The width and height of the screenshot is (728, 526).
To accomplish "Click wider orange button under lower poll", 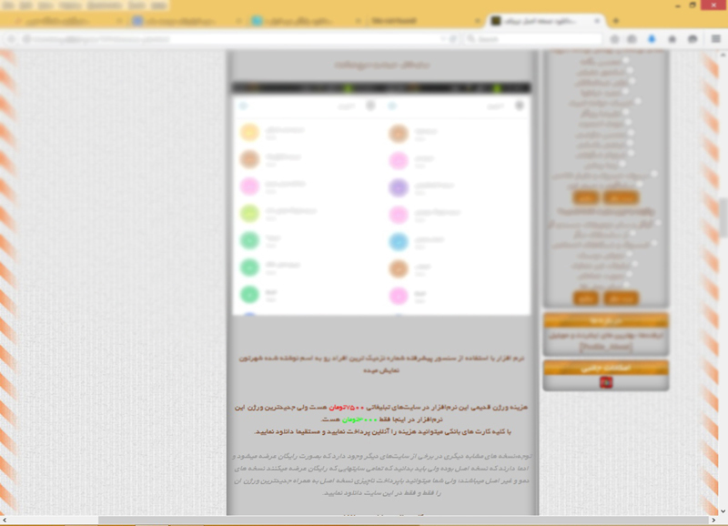I will (x=621, y=298).
